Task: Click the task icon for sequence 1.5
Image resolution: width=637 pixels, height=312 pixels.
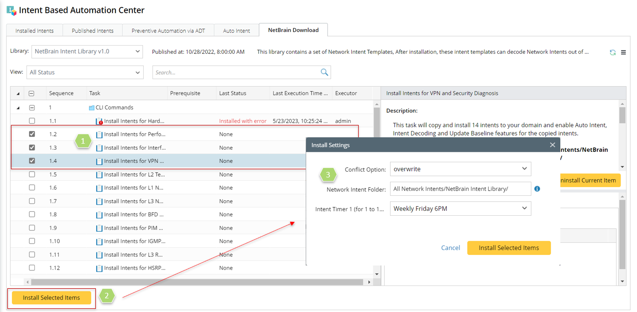Action: pos(99,175)
